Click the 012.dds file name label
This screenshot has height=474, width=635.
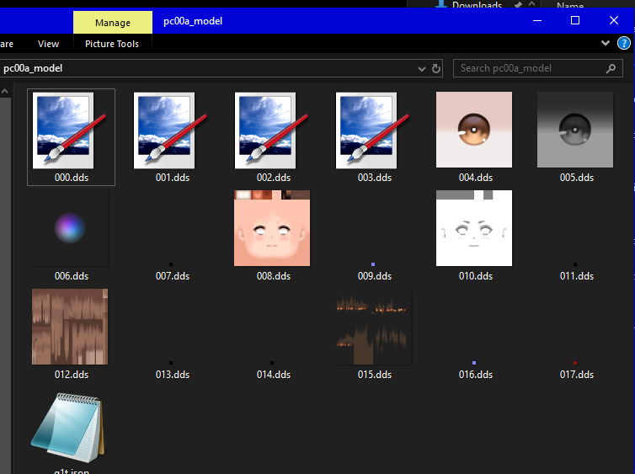(72, 375)
